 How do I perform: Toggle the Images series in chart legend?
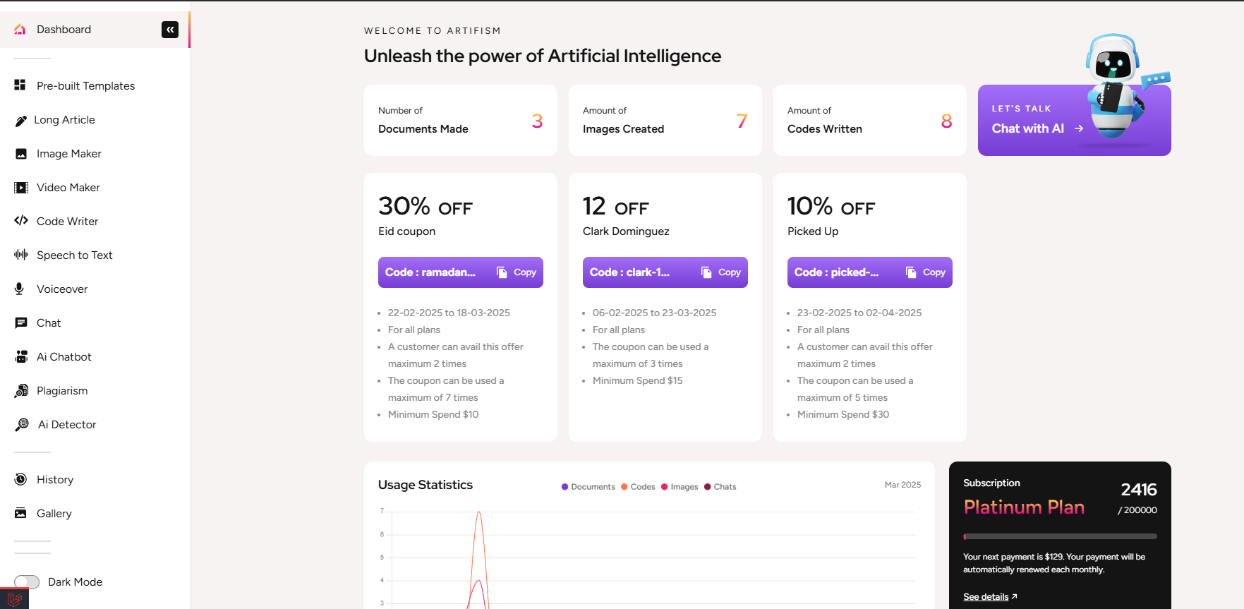click(680, 487)
